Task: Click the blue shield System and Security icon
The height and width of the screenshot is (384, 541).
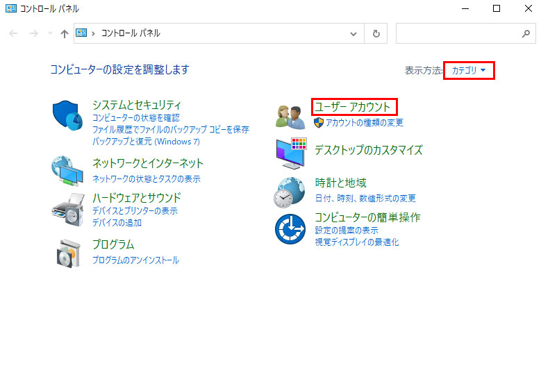Action: 67,115
